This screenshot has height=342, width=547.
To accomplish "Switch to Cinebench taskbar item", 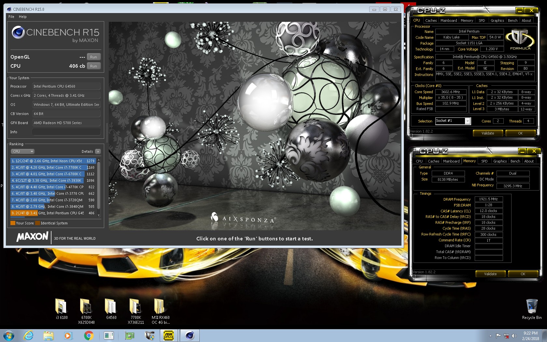I will pyautogui.click(x=189, y=335).
